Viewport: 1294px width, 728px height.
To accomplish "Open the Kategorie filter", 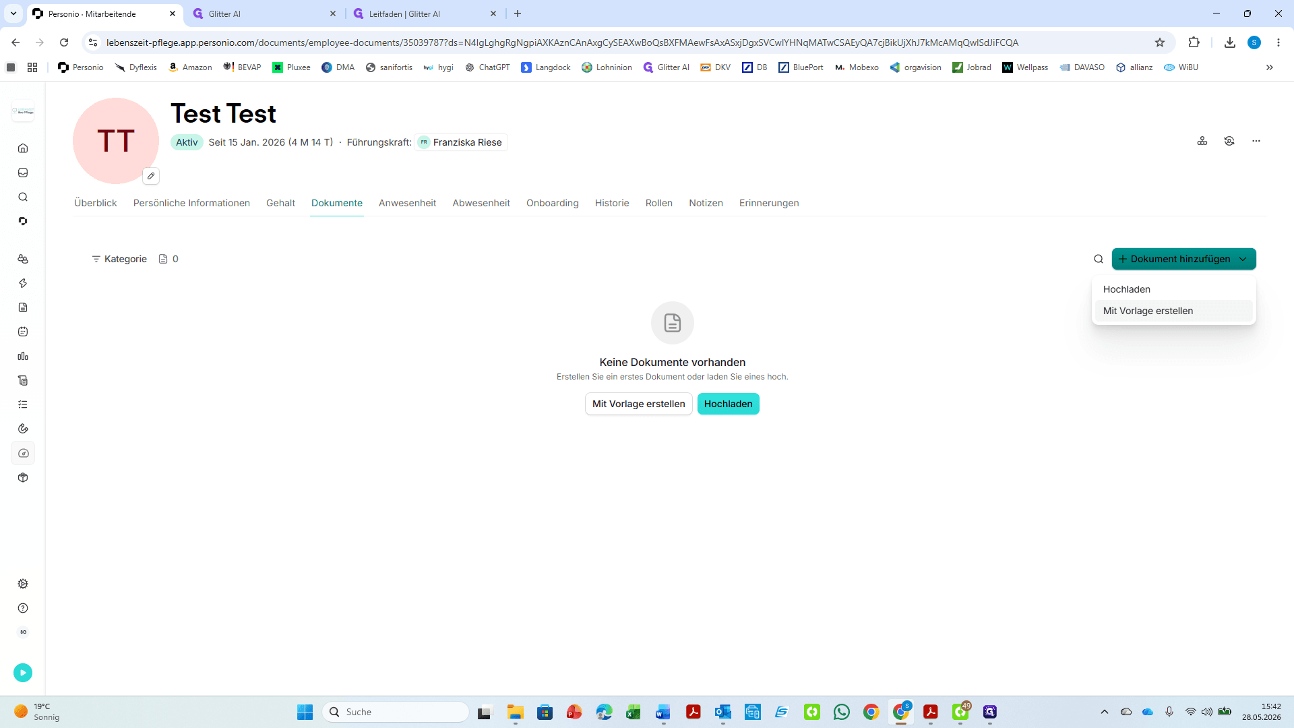I will (x=119, y=259).
